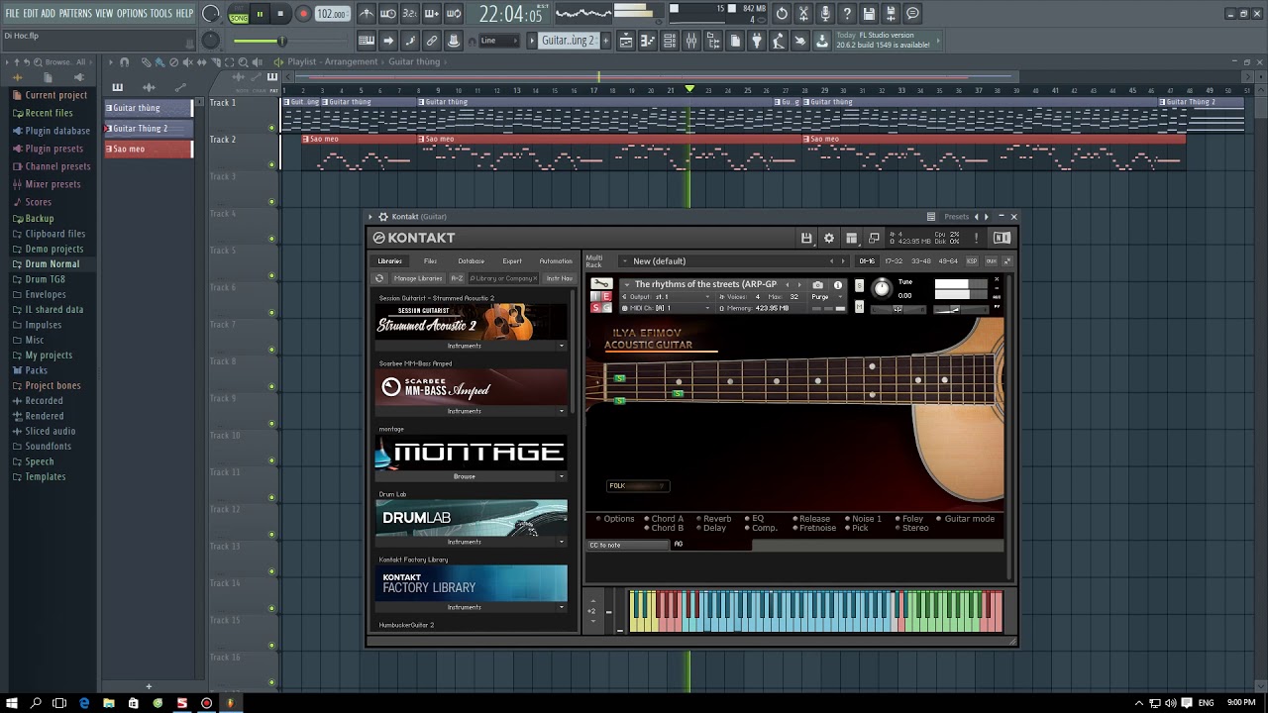Open the Mixer view from toolbar

[x=691, y=41]
